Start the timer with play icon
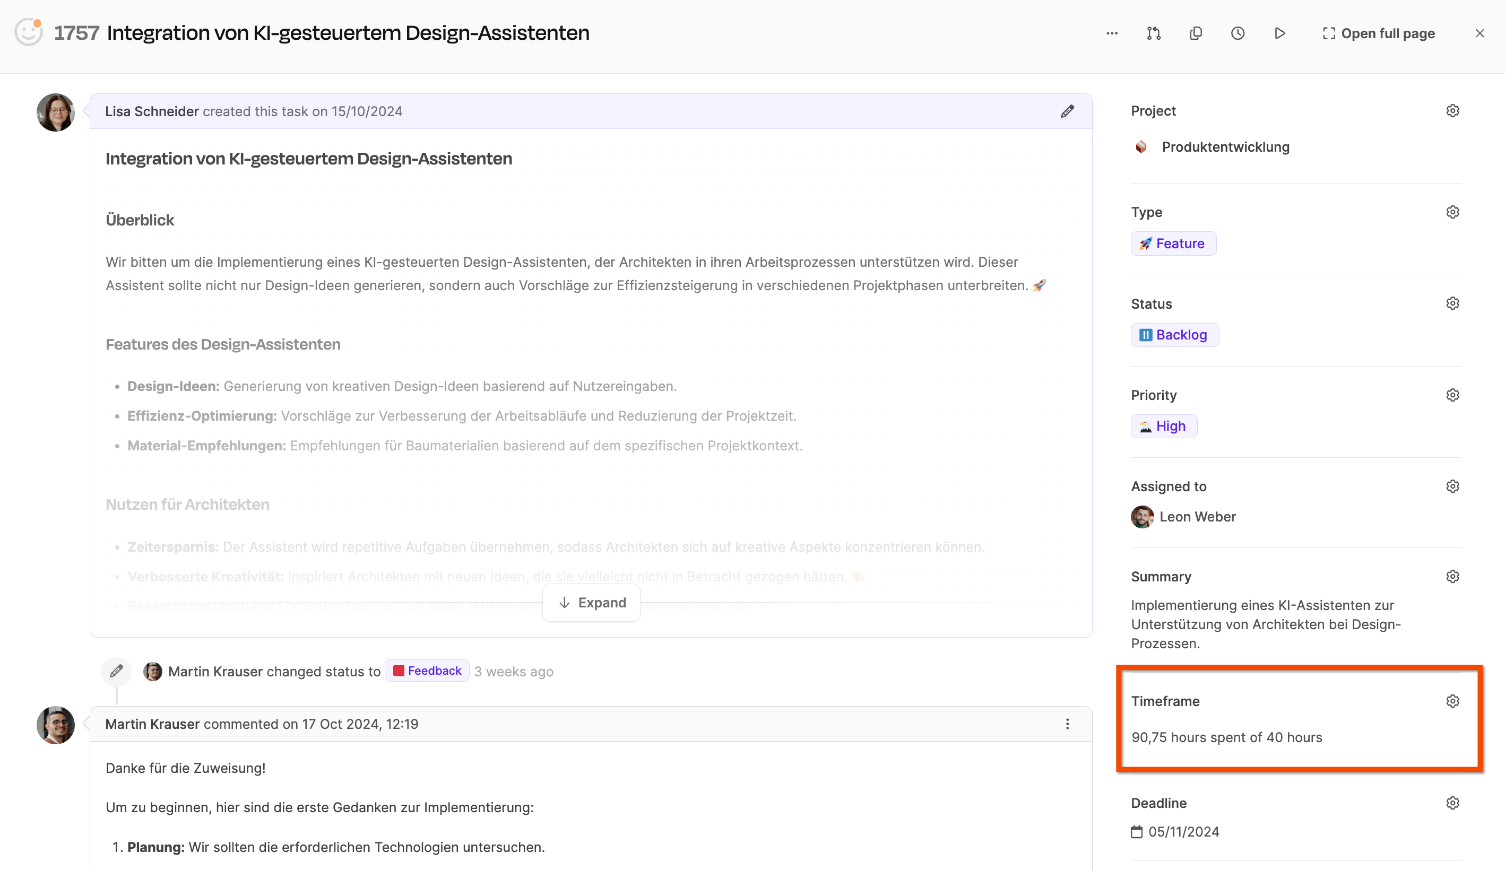Screen dimensions: 1505x870 point(1279,33)
